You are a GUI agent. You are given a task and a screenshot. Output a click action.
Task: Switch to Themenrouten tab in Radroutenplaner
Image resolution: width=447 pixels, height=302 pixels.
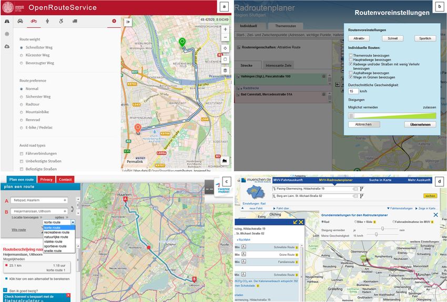coord(286,26)
